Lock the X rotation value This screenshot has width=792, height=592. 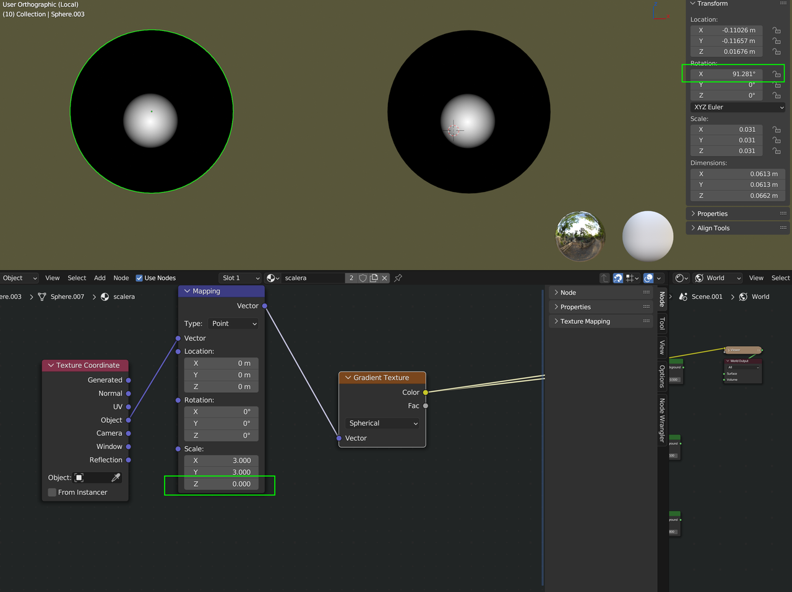(x=777, y=74)
